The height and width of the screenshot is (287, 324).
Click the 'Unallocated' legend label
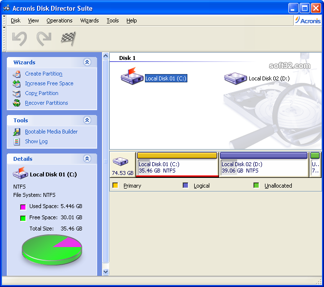coord(278,186)
